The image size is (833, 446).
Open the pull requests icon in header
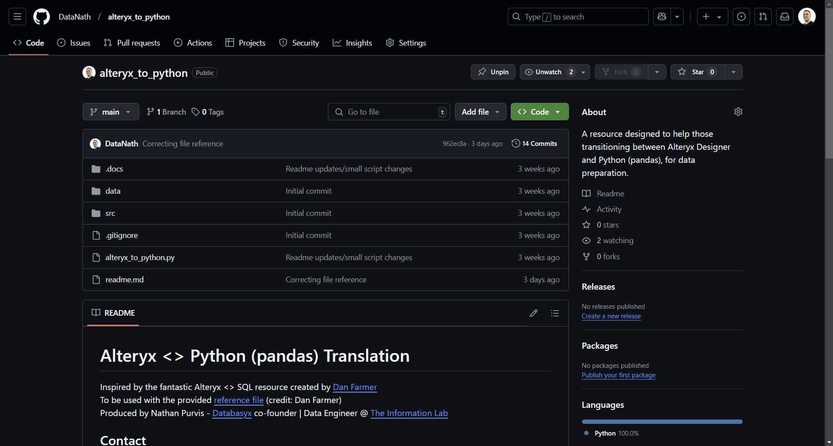[x=763, y=17]
